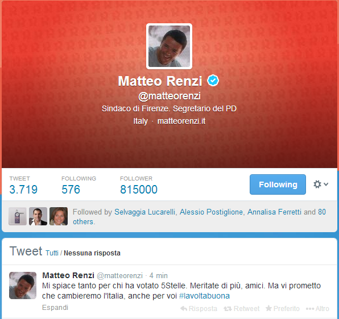Open the gear settings dropdown menu
Viewport: 339px width, 319px height.
click(321, 184)
